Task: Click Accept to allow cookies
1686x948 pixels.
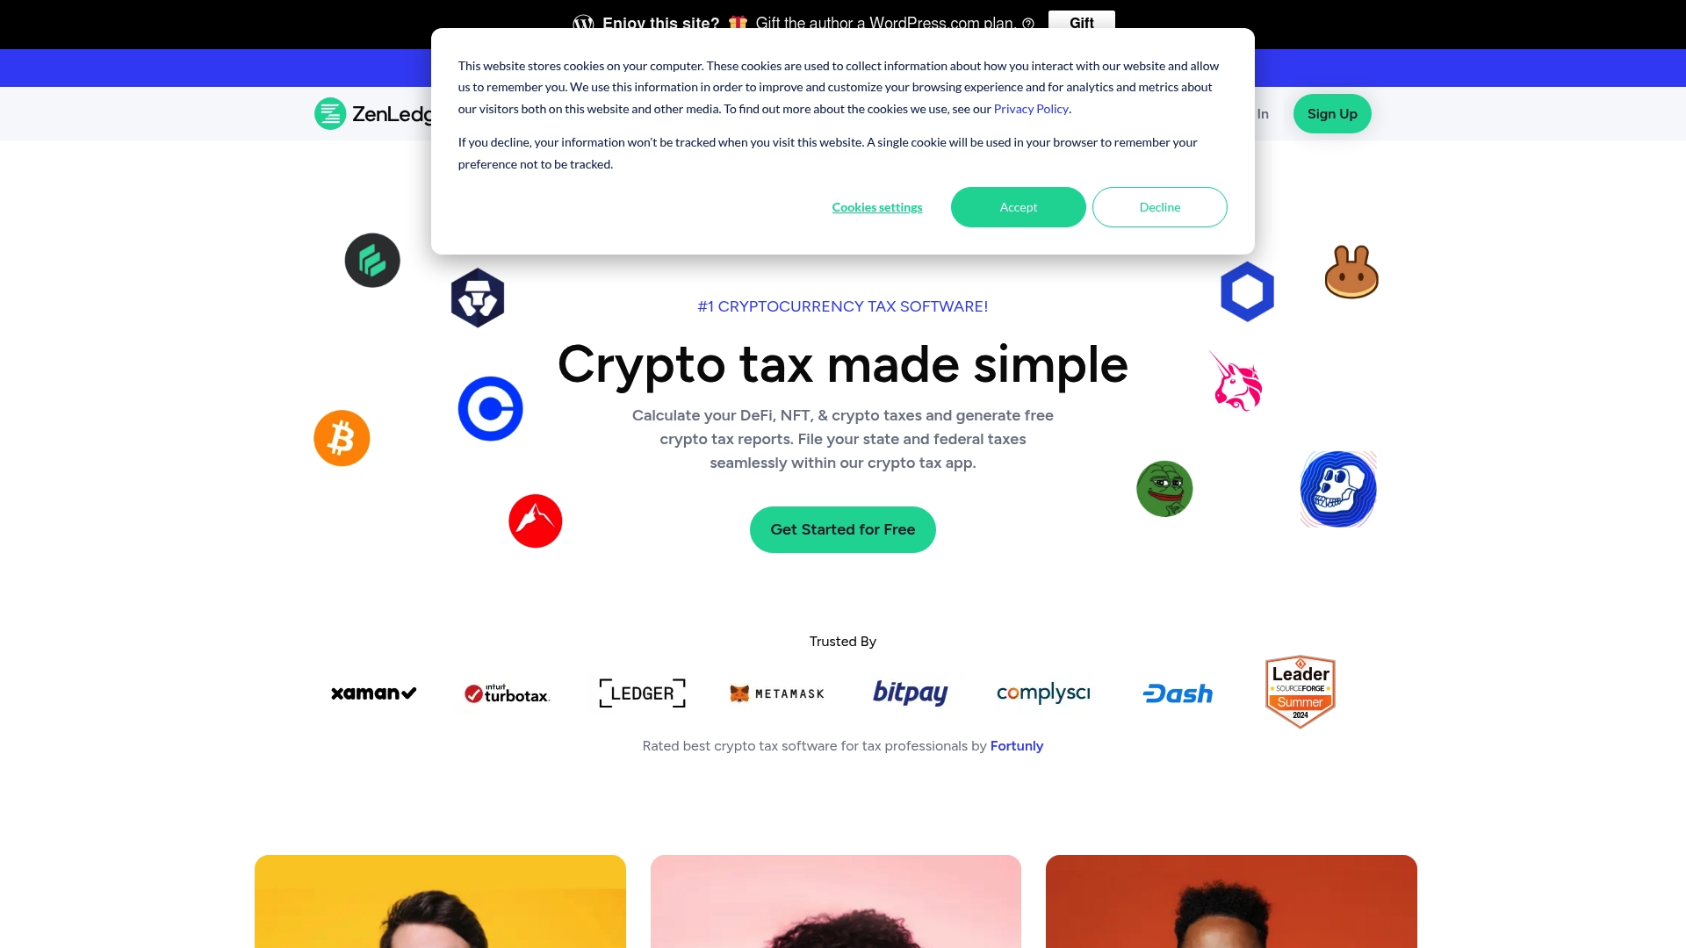Action: (x=1019, y=206)
